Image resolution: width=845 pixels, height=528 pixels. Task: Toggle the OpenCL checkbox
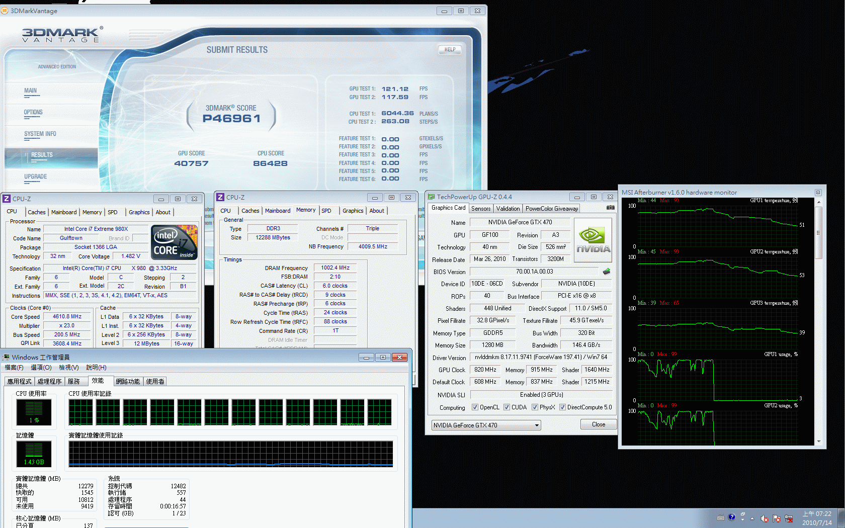click(x=475, y=407)
